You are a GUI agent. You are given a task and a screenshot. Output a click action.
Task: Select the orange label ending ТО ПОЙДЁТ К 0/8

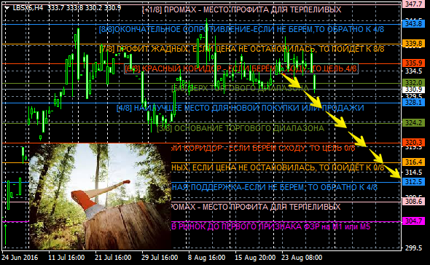278,167
